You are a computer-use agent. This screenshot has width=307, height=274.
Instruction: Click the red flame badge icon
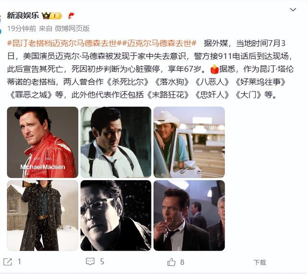(x=71, y=16)
